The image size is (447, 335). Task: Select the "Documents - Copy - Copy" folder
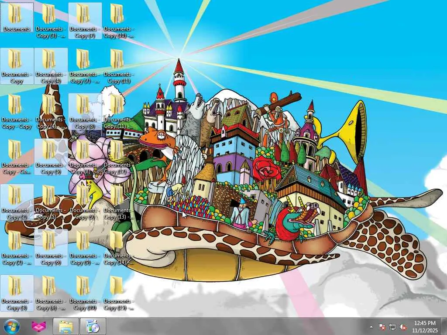click(x=17, y=111)
